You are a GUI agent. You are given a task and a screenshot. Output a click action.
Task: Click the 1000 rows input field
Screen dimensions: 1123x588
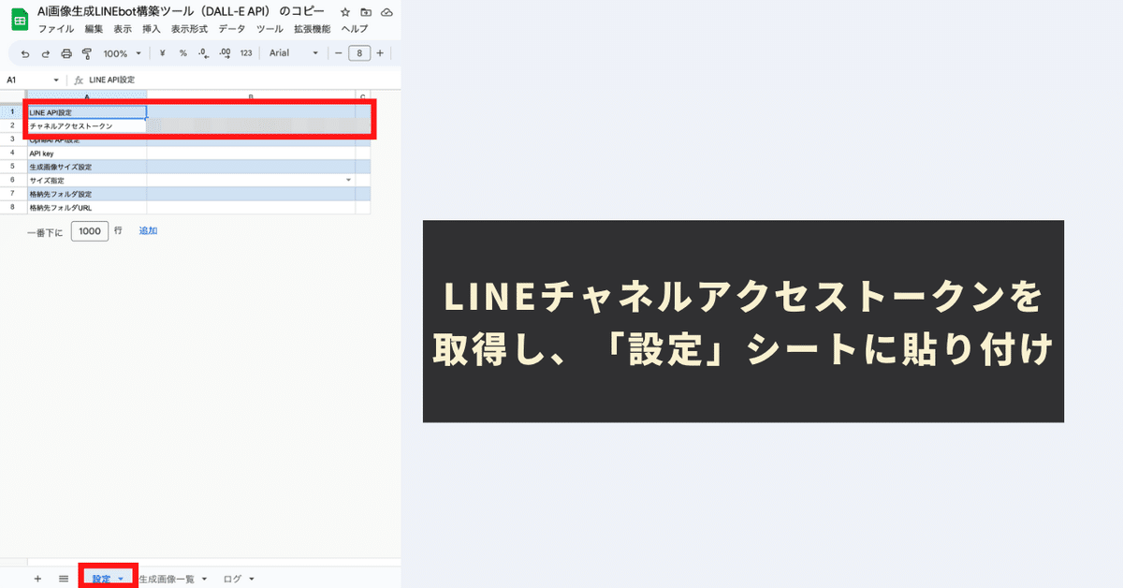coord(89,229)
